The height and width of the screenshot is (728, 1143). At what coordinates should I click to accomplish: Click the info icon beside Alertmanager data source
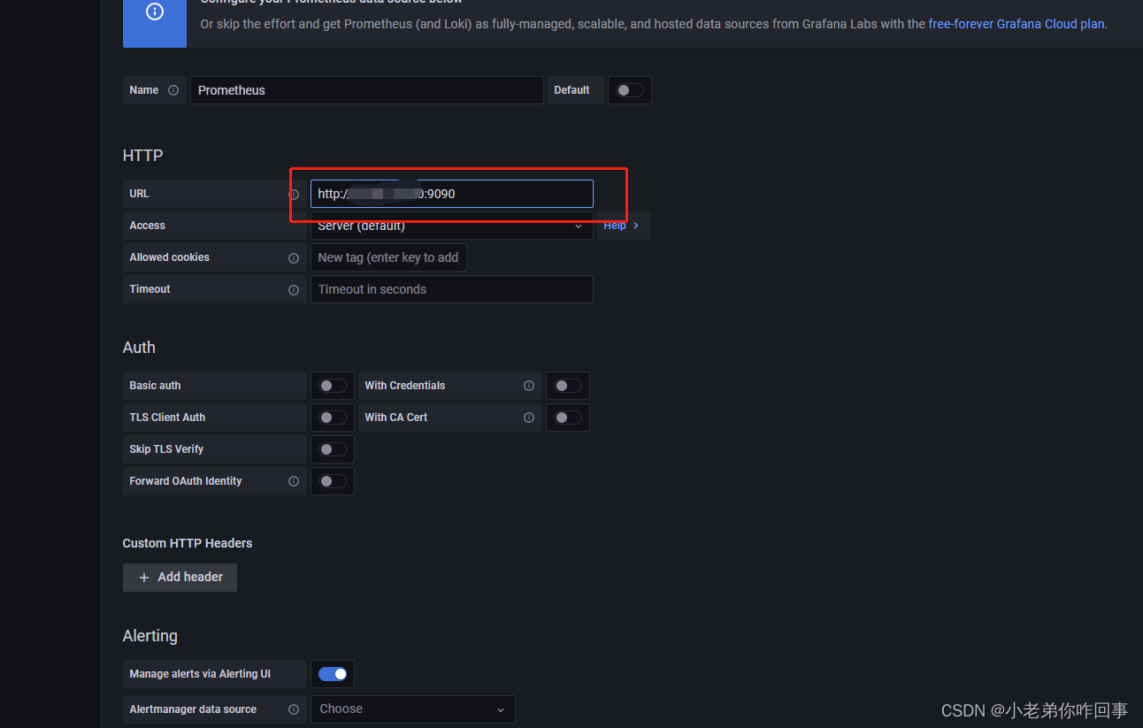point(294,709)
